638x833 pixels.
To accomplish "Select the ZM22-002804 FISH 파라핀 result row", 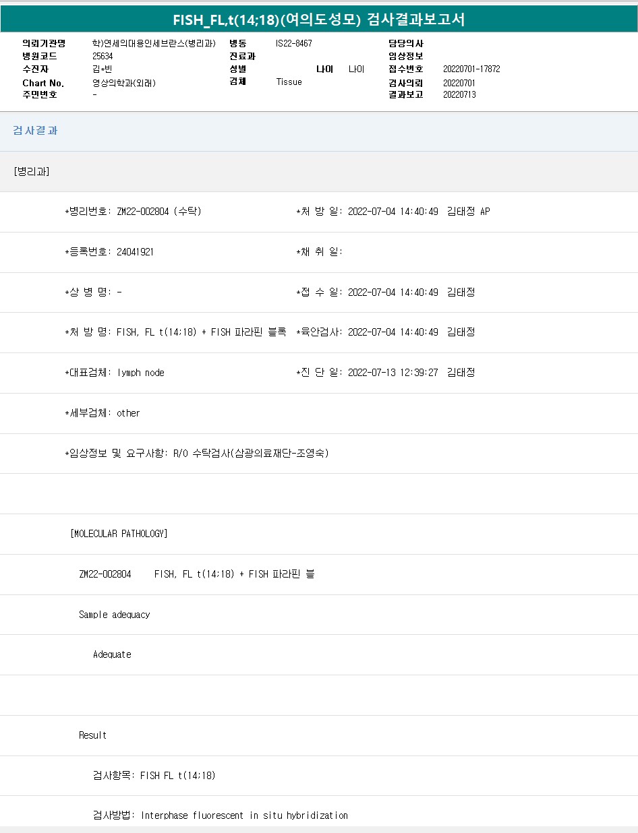I will tap(197, 574).
